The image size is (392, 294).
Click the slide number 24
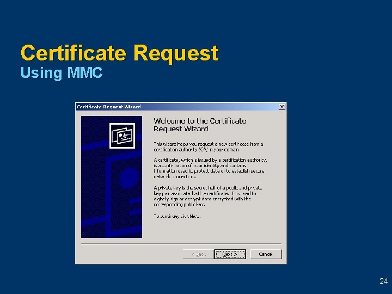pos(383,281)
